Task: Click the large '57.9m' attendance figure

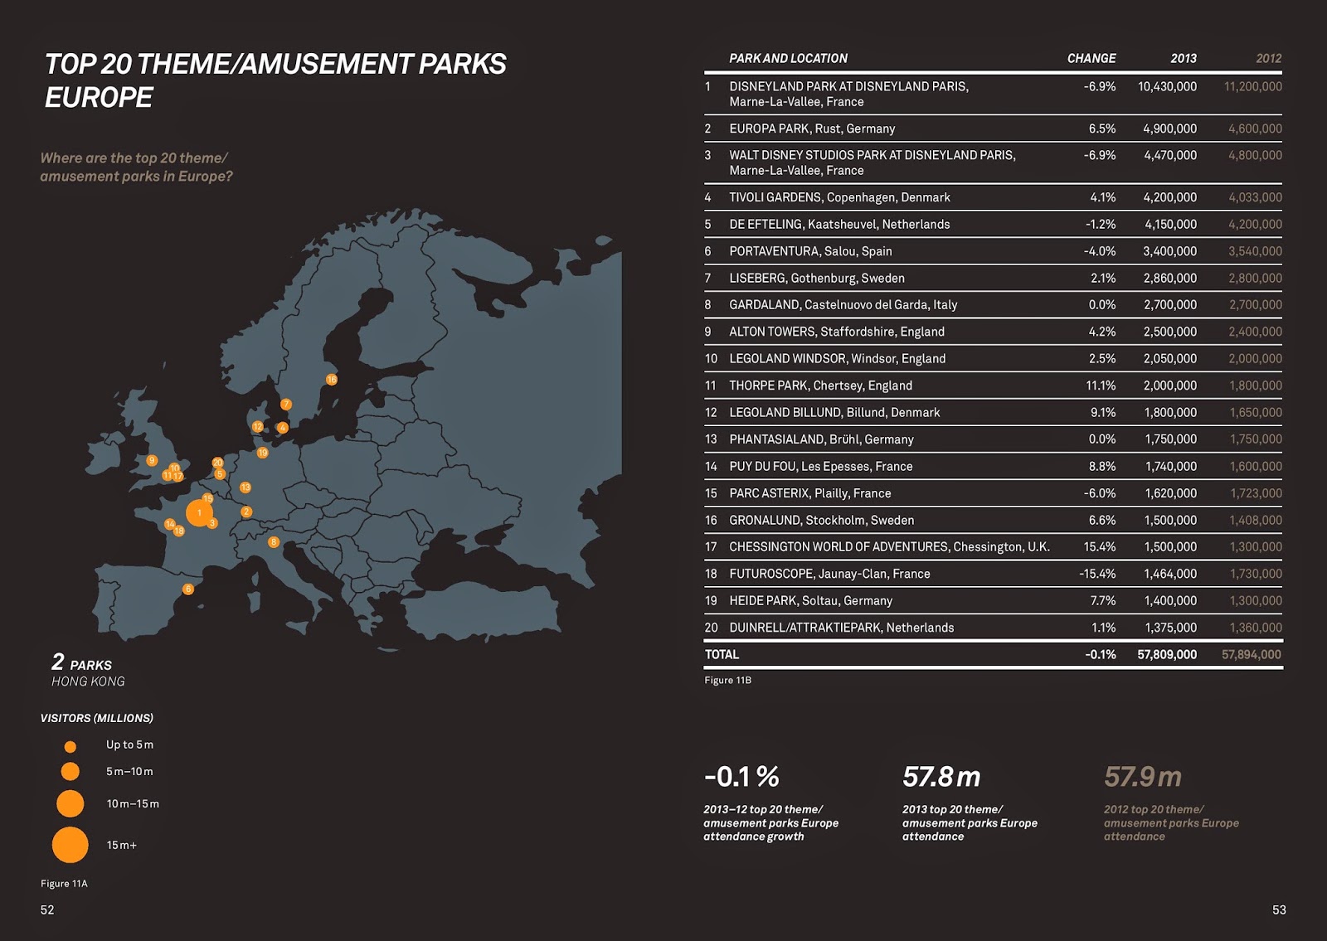Action: tap(1143, 777)
